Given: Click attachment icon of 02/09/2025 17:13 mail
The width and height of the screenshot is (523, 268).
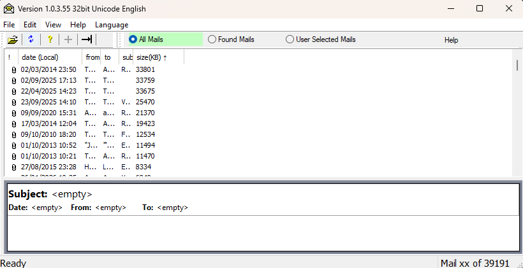Looking at the screenshot, I should point(13,81).
